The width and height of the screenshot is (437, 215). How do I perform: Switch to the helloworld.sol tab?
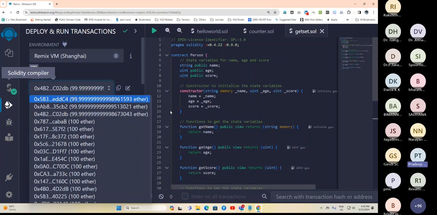click(212, 31)
